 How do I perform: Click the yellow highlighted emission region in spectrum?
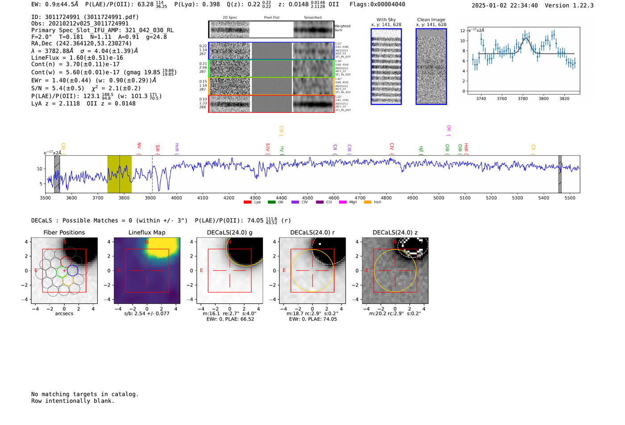119,174
